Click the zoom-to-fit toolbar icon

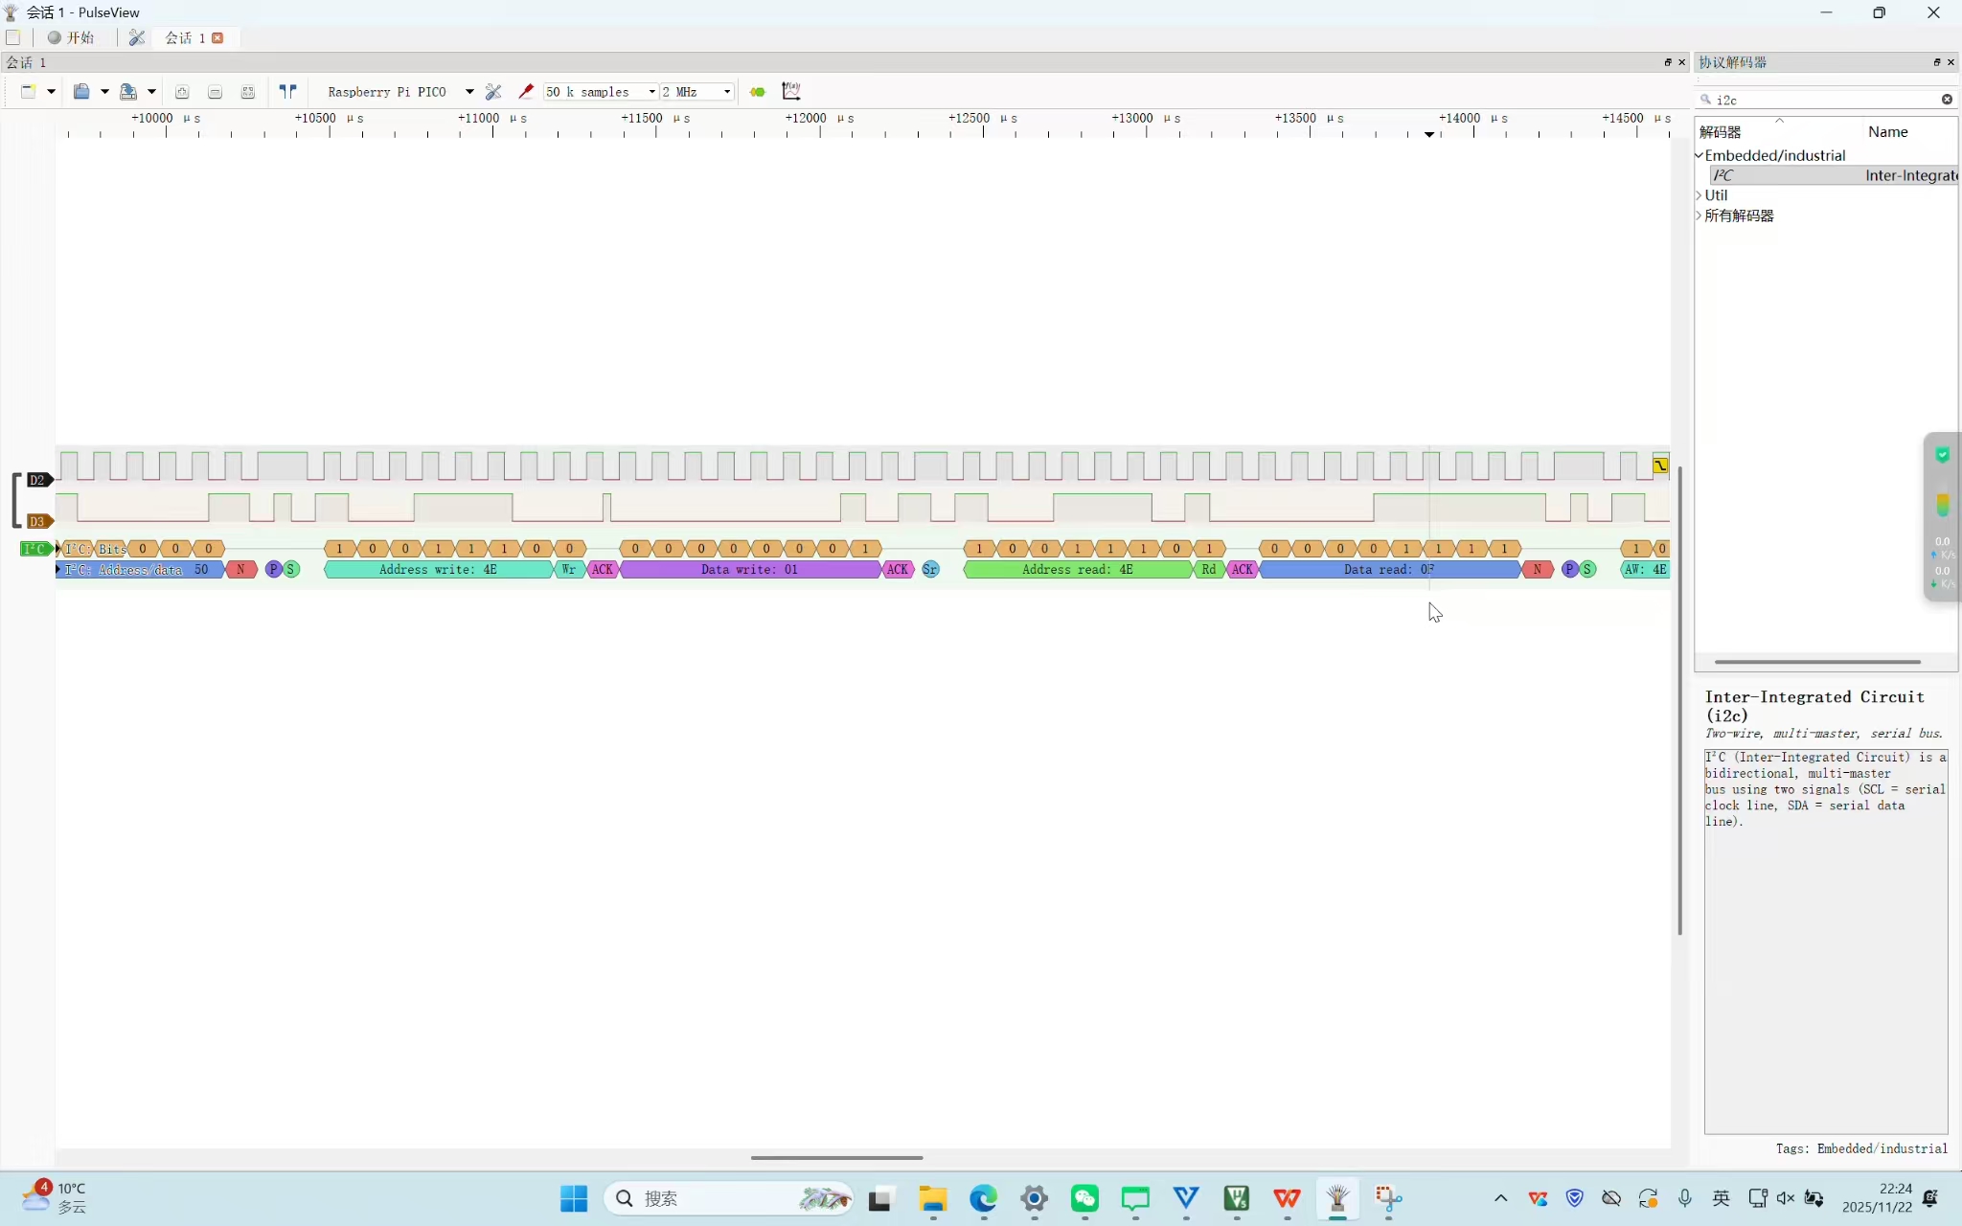[248, 92]
